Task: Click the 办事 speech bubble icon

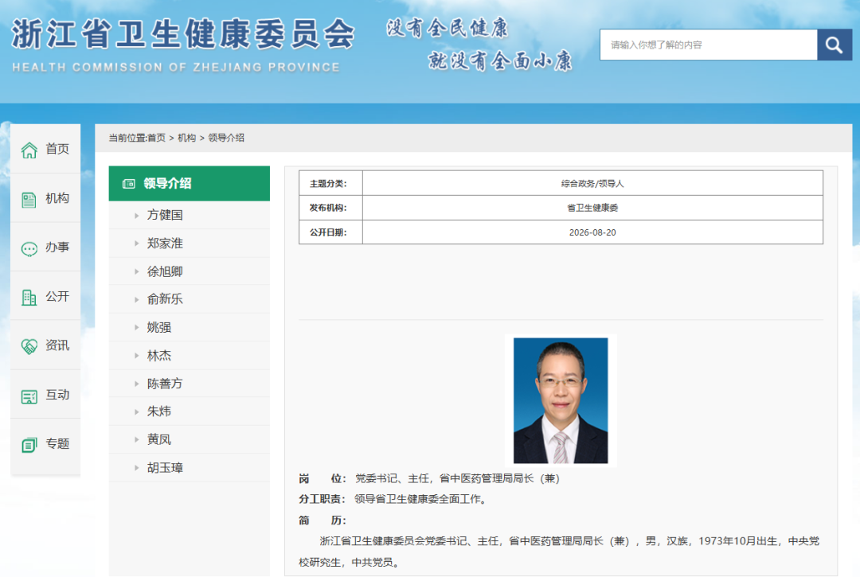Action: [29, 249]
